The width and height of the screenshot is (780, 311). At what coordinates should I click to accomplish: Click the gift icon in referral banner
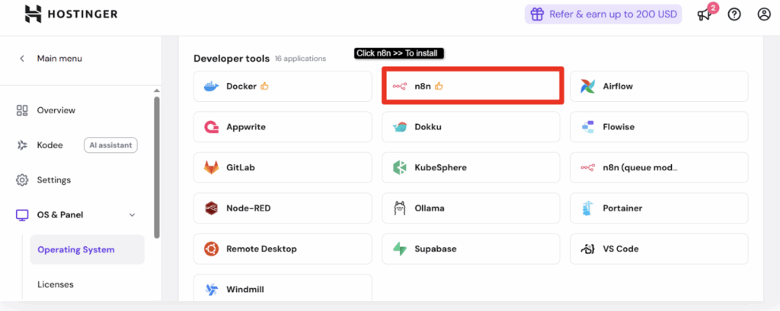pos(537,14)
